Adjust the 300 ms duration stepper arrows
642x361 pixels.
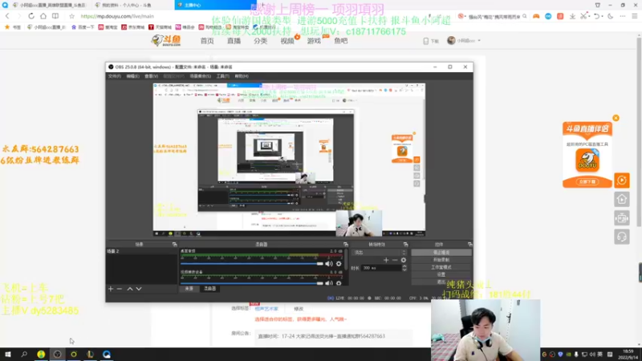tap(404, 268)
